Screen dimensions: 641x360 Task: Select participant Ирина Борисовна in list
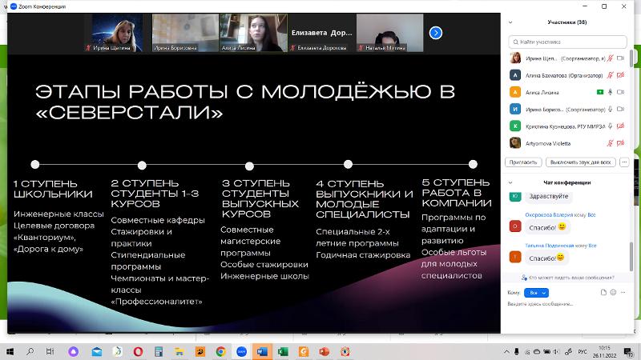554,109
